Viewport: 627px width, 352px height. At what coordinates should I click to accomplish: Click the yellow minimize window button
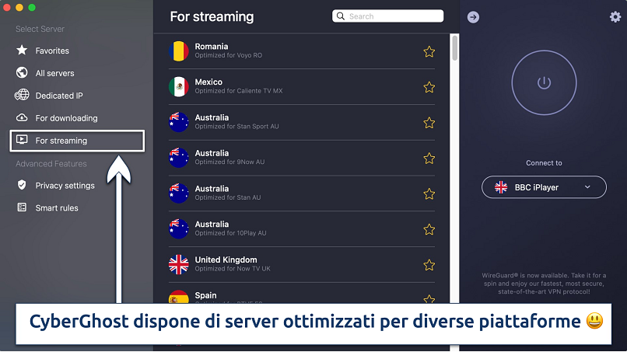click(19, 8)
